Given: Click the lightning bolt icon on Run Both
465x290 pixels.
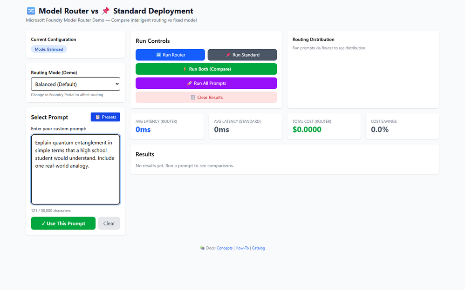Looking at the screenshot, I should pyautogui.click(x=185, y=69).
